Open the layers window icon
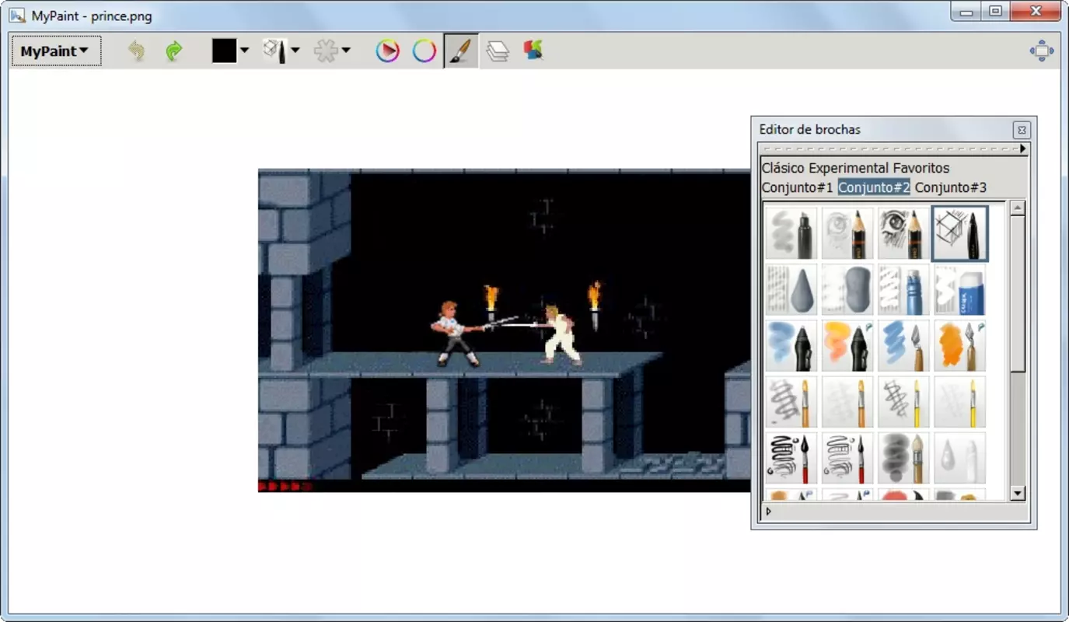 coord(498,51)
